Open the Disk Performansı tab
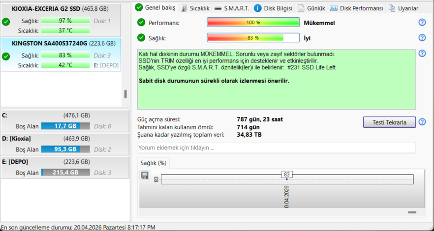The height and width of the screenshot is (231, 434). click(356, 8)
